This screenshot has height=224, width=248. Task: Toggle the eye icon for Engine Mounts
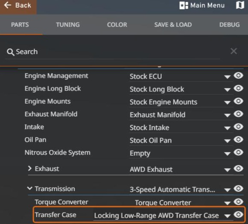coord(238,101)
